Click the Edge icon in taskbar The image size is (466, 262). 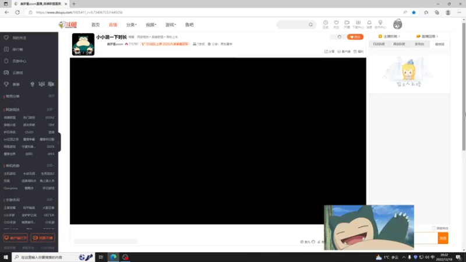(x=113, y=257)
